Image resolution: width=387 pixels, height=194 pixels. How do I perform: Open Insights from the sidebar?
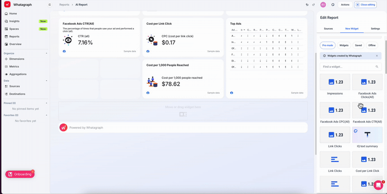point(15,21)
